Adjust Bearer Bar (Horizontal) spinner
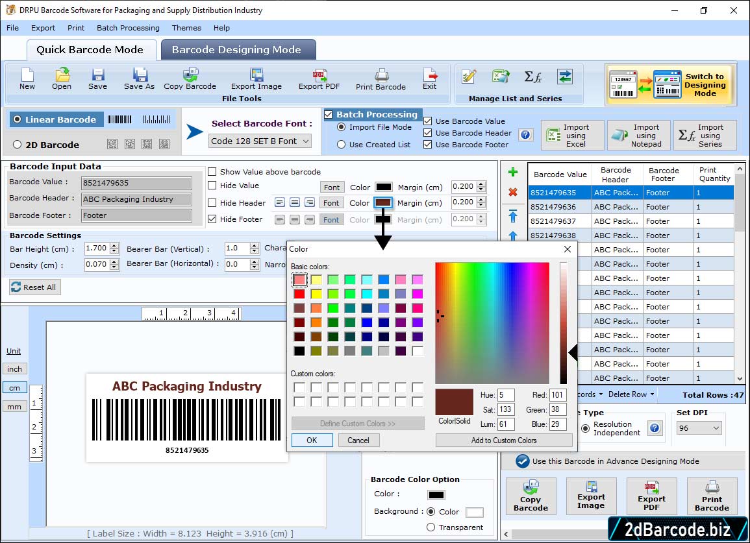The image size is (750, 543). point(255,264)
